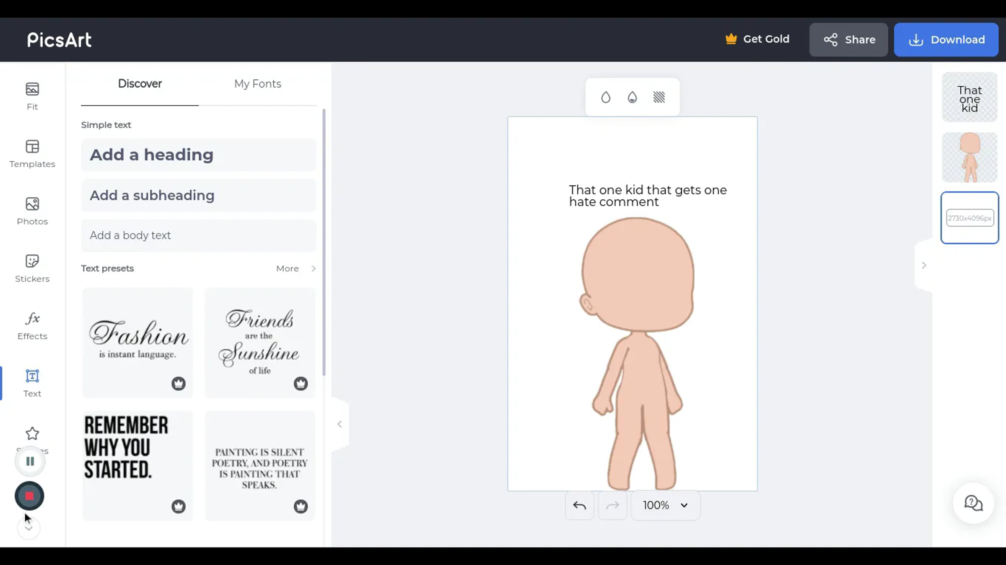Pause the screen recording
The image size is (1006, 565).
coord(30,461)
